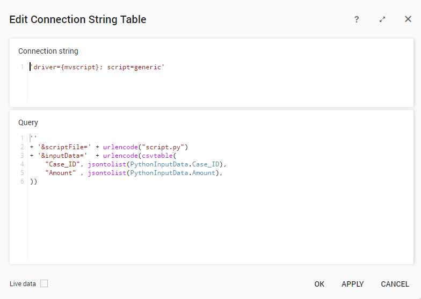The height and width of the screenshot is (299, 421).
Task: Click the APPLY button
Action: 352,284
